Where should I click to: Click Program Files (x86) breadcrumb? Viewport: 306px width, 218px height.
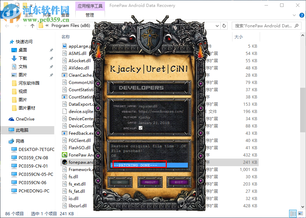tap(71, 26)
